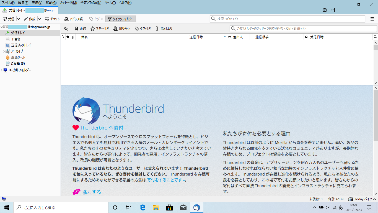378x213 pixels.
Task: Select the 下書き folder
Action: point(30,39)
